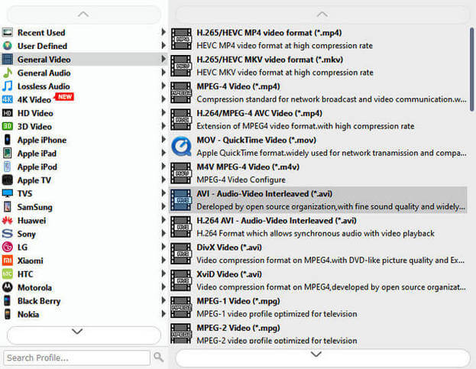Click the MOV QuickTime logo icon
Viewport: 476px width, 369px height.
pyautogui.click(x=181, y=146)
